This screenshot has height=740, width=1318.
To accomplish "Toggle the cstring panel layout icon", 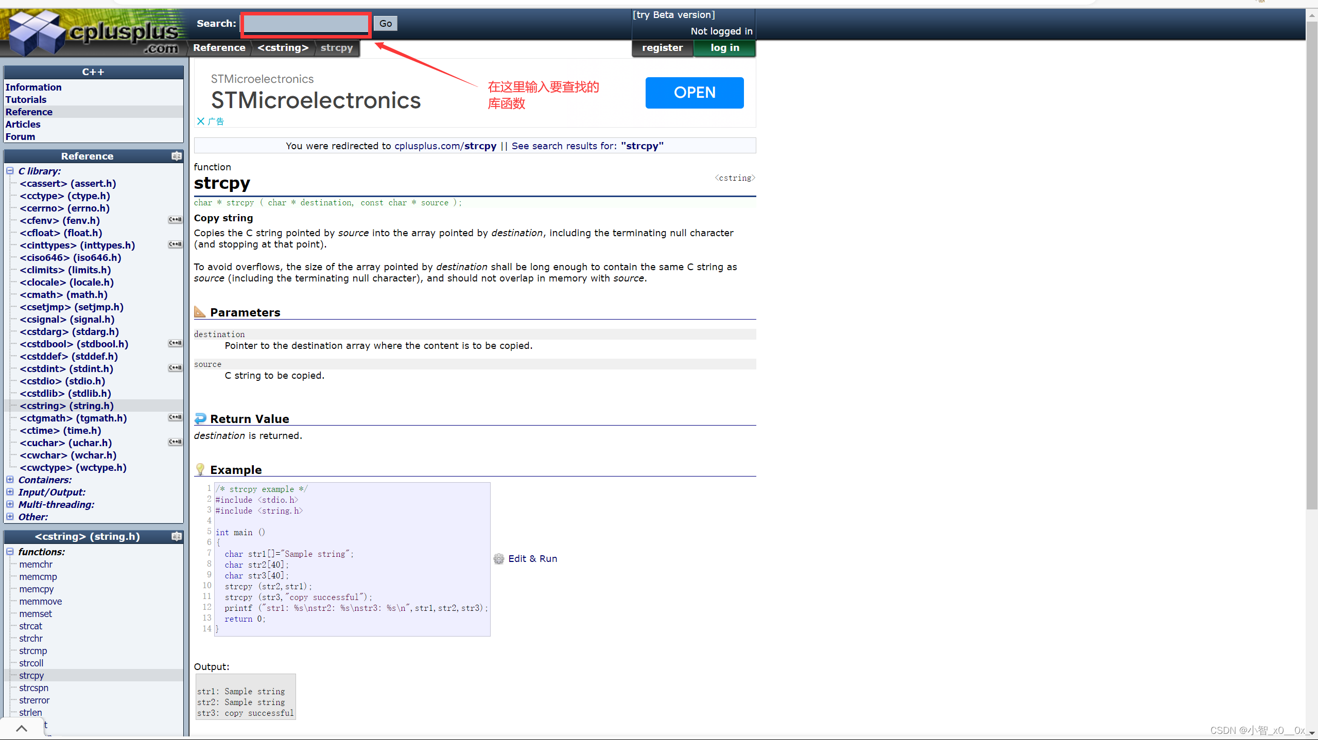I will 177,536.
